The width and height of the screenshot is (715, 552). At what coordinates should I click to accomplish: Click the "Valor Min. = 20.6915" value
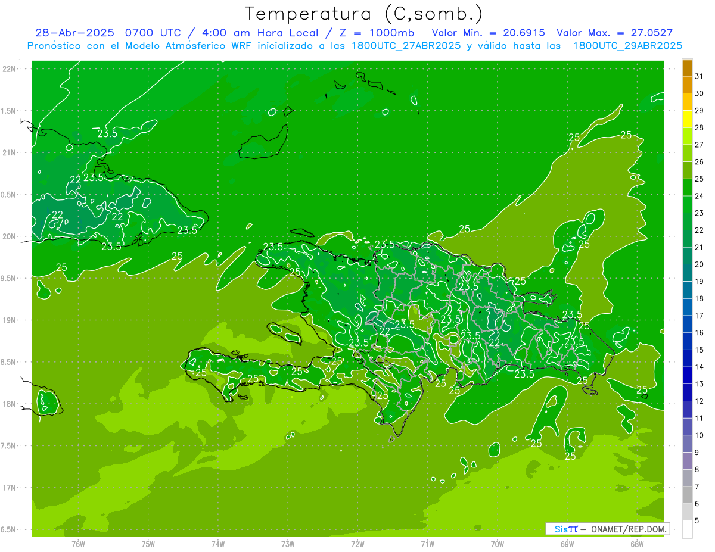click(489, 33)
